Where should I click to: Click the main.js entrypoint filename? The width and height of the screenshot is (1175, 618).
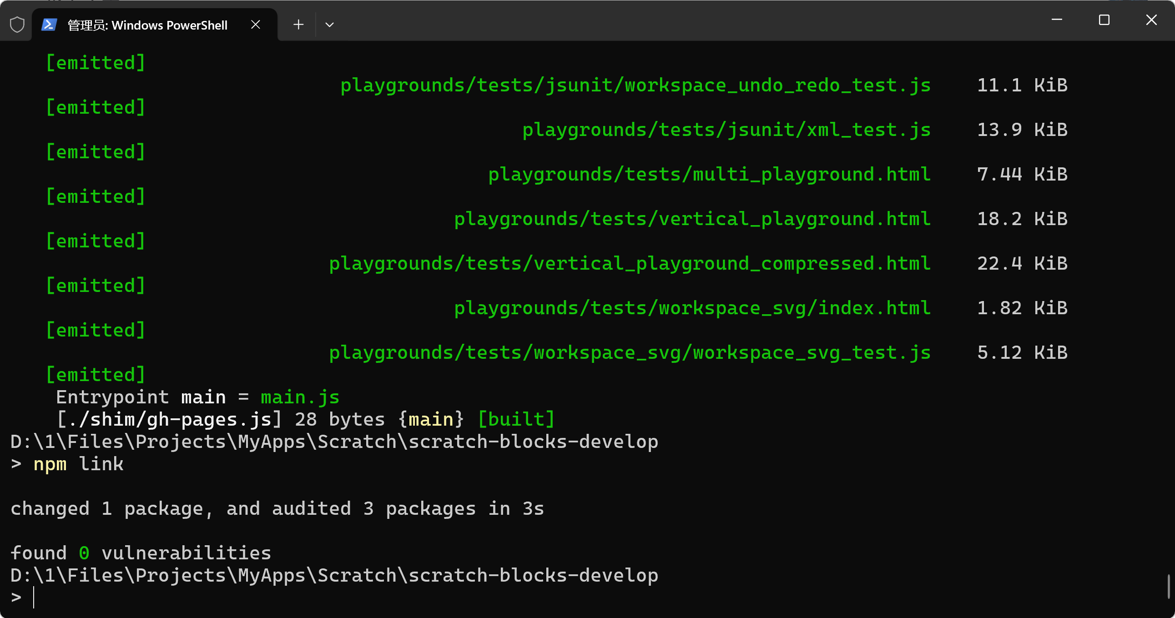300,397
